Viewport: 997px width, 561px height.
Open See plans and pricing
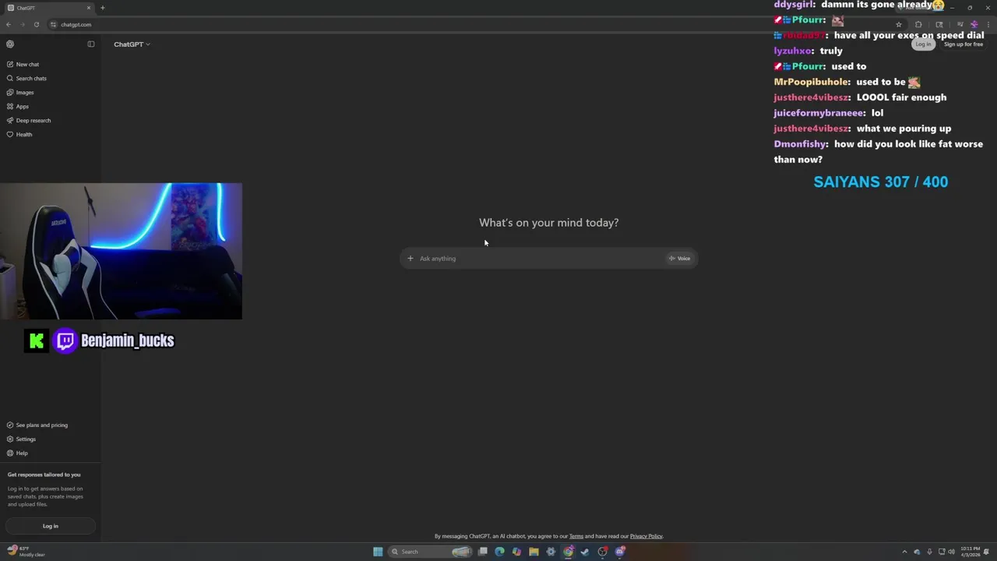tap(37, 425)
